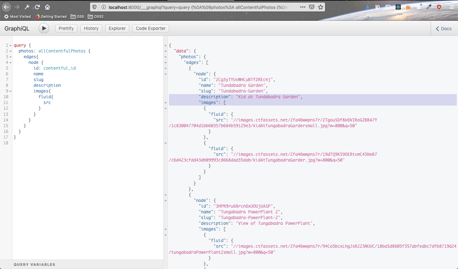Open the OSS2 bookmarks folder
The width and height of the screenshot is (458, 269).
tap(96, 17)
